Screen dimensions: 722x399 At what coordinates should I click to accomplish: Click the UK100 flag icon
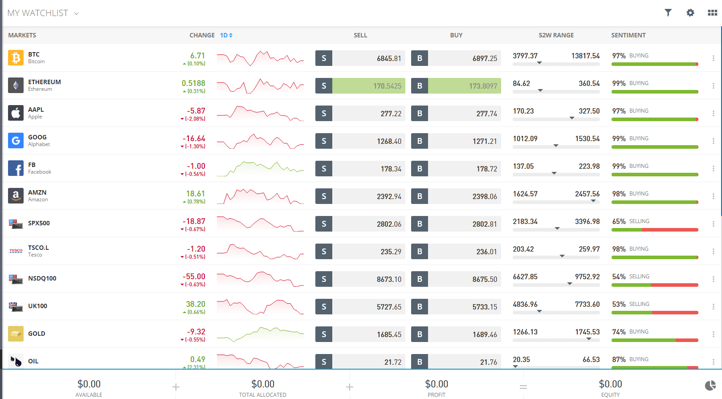[x=16, y=306]
